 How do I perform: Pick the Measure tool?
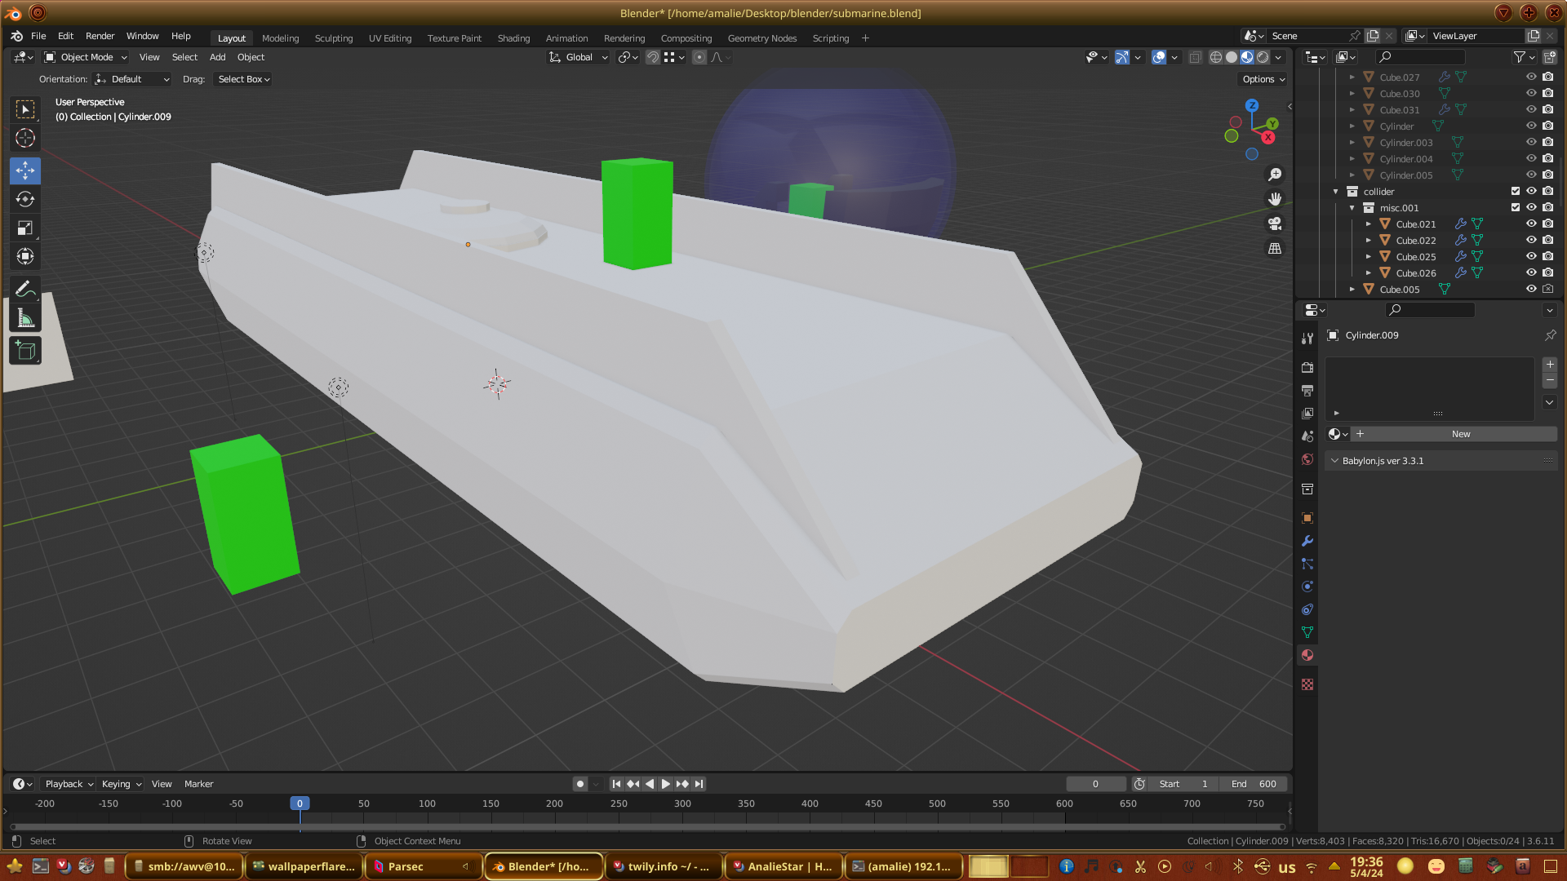[x=25, y=319]
